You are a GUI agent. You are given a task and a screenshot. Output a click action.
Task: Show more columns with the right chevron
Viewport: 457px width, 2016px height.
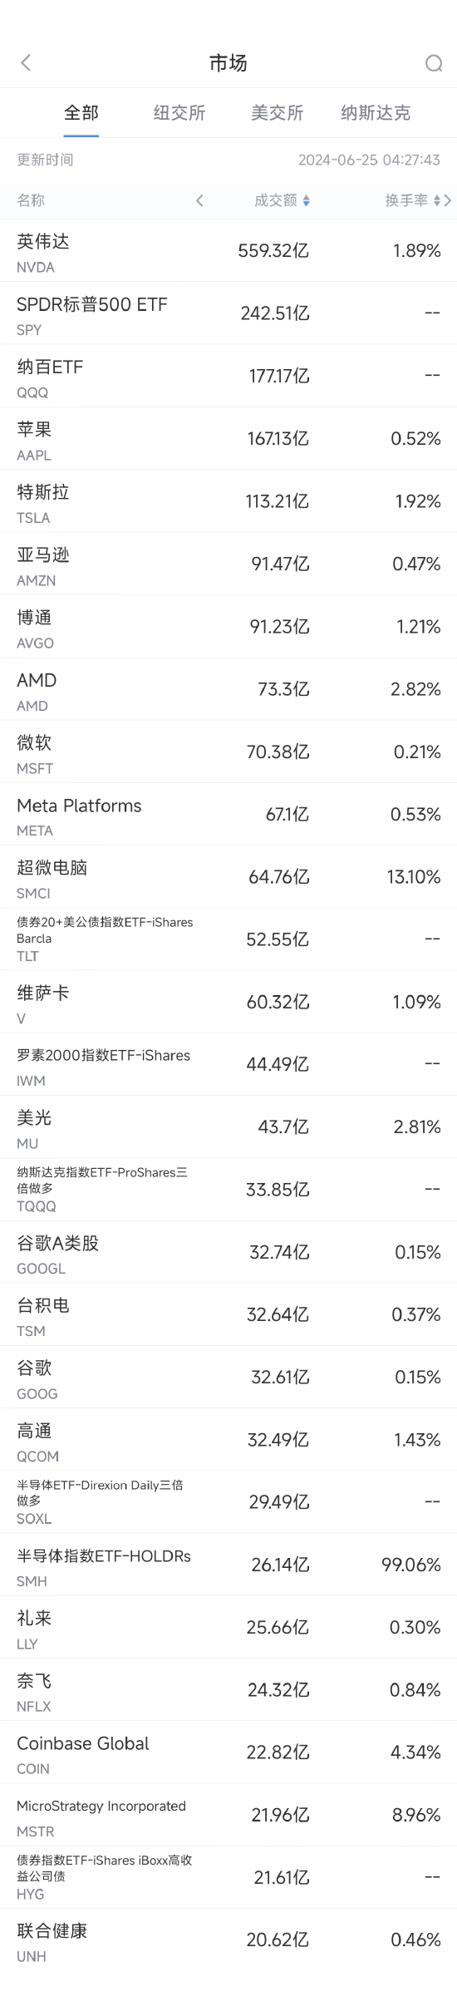pos(448,200)
